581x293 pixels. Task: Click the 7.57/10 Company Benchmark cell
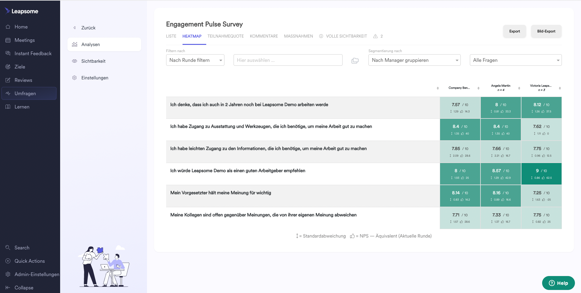pyautogui.click(x=460, y=108)
